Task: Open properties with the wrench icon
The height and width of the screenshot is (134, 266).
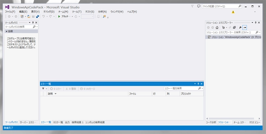Action: pyautogui.click(x=240, y=27)
